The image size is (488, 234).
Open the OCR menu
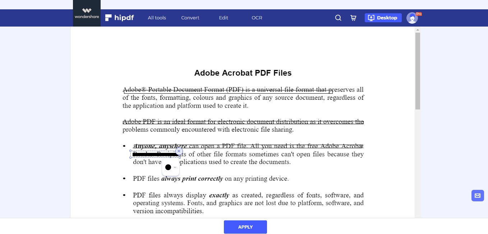[257, 18]
